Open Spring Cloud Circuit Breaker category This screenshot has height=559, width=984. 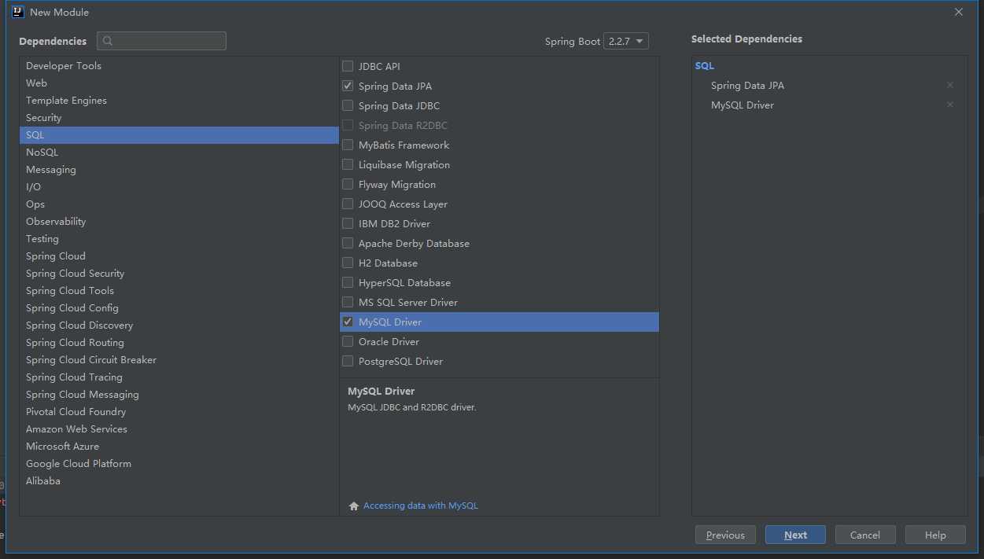(179, 360)
